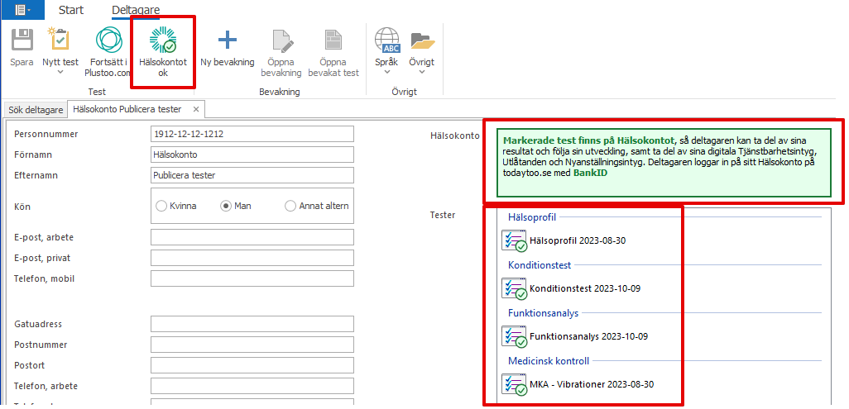Click the MKA - Vibrationer test icon
The image size is (849, 409).
(x=515, y=385)
